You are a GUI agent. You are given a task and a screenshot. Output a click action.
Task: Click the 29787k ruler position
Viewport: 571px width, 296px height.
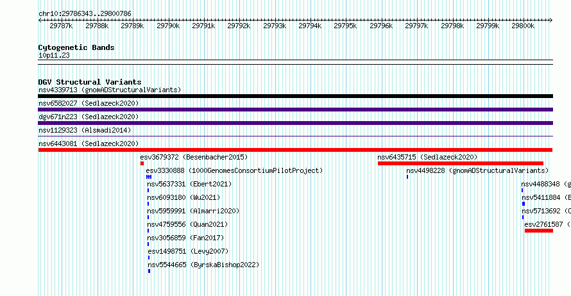[61, 26]
